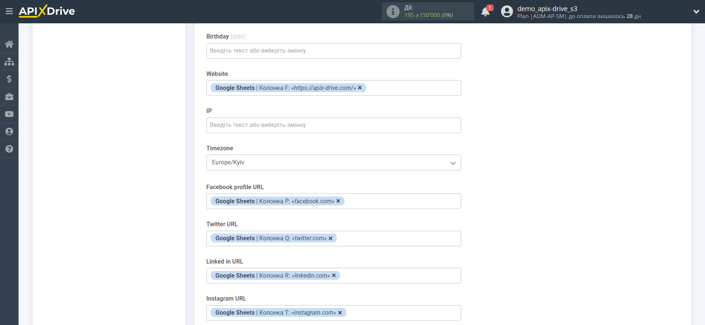Click the home icon in sidebar

pyautogui.click(x=9, y=44)
